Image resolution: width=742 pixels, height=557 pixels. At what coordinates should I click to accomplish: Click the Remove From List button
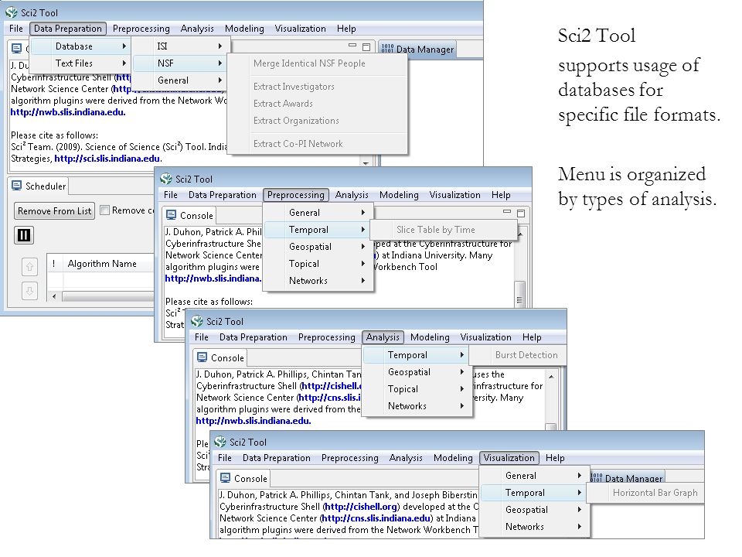click(54, 210)
